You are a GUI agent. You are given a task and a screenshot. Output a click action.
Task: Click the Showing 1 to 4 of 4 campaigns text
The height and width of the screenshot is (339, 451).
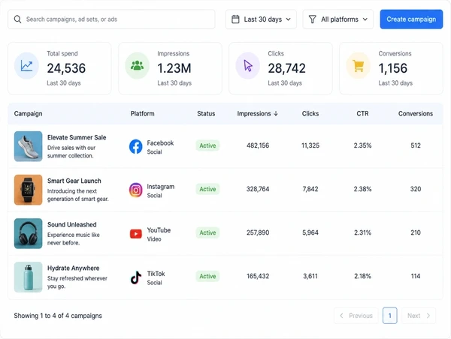(58, 316)
